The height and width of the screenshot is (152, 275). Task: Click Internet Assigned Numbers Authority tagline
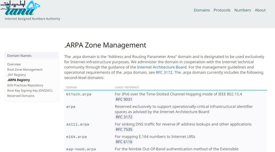click(32, 19)
